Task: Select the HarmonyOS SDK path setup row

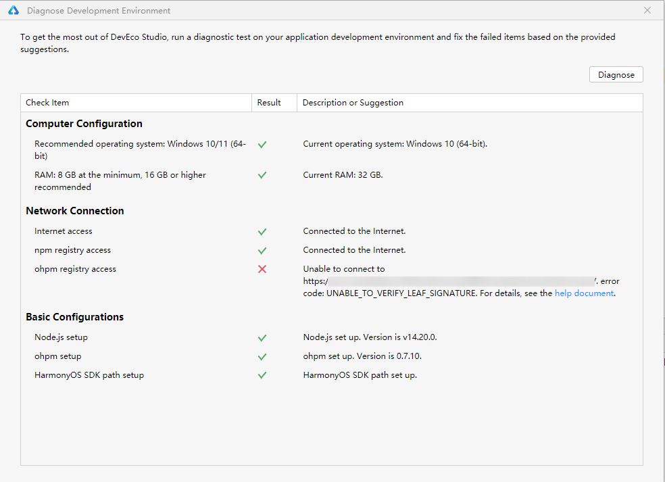Action: pos(90,375)
